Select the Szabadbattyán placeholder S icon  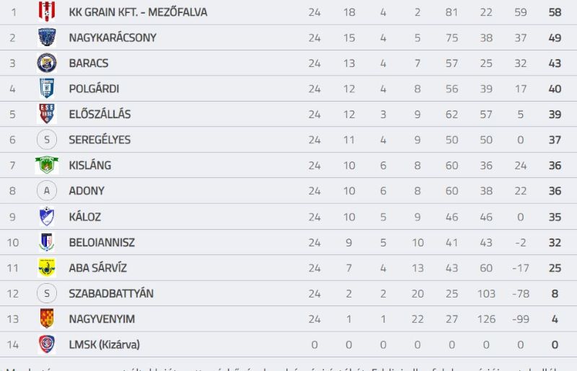tap(47, 293)
